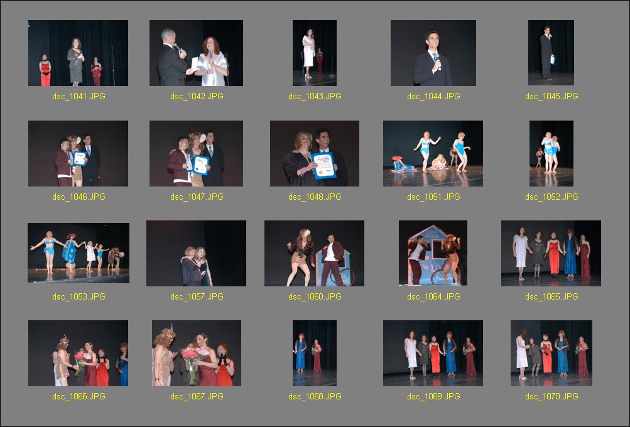
Task: Click the filename label dsc_1066.JPG
Action: click(x=79, y=396)
